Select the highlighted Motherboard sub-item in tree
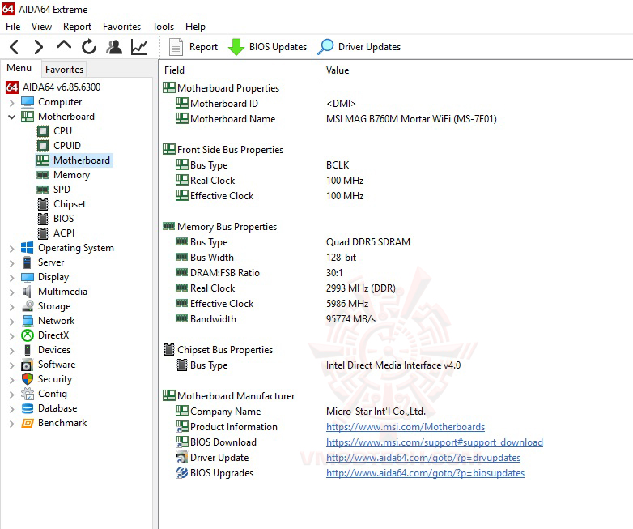This screenshot has height=529, width=633. click(x=74, y=160)
